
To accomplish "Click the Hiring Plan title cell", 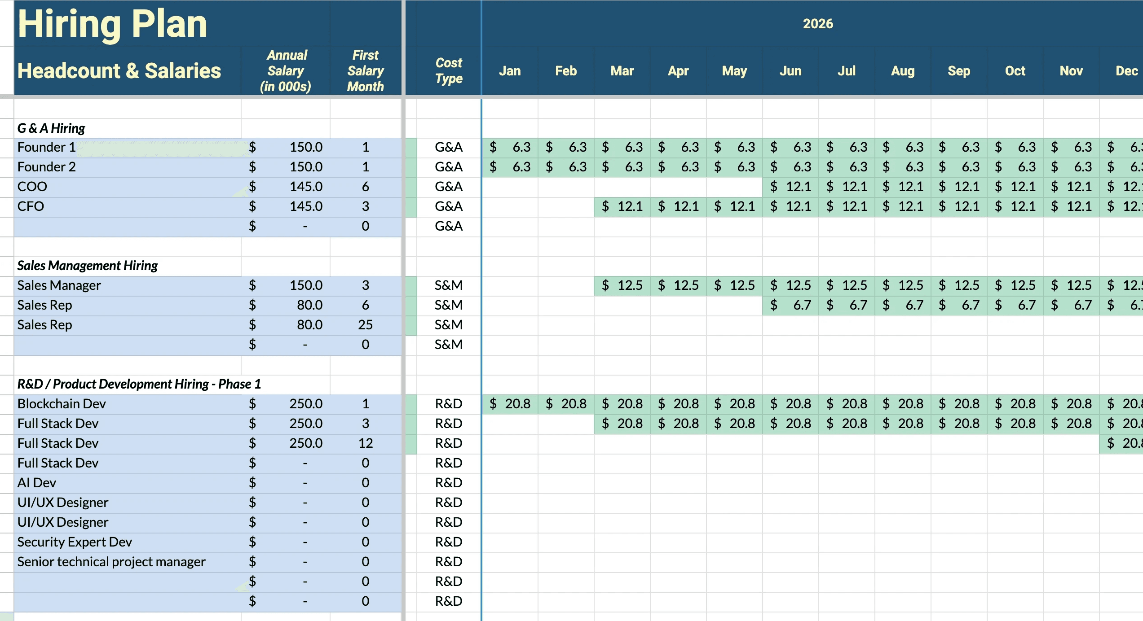I will coord(112,23).
